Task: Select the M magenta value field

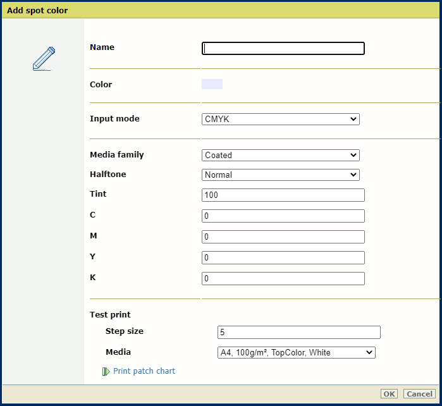Action: click(283, 237)
